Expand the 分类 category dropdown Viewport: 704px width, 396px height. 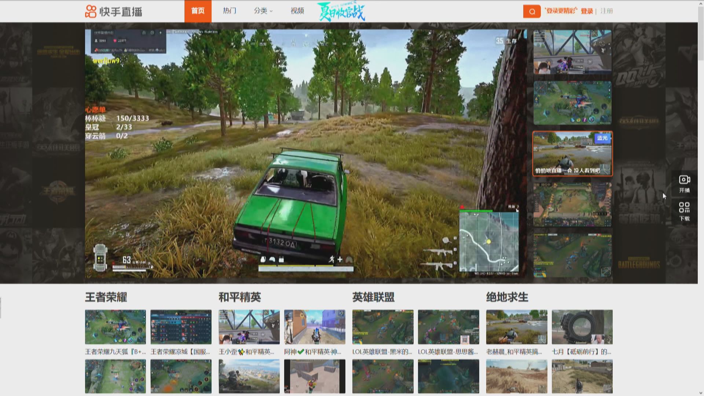[263, 11]
